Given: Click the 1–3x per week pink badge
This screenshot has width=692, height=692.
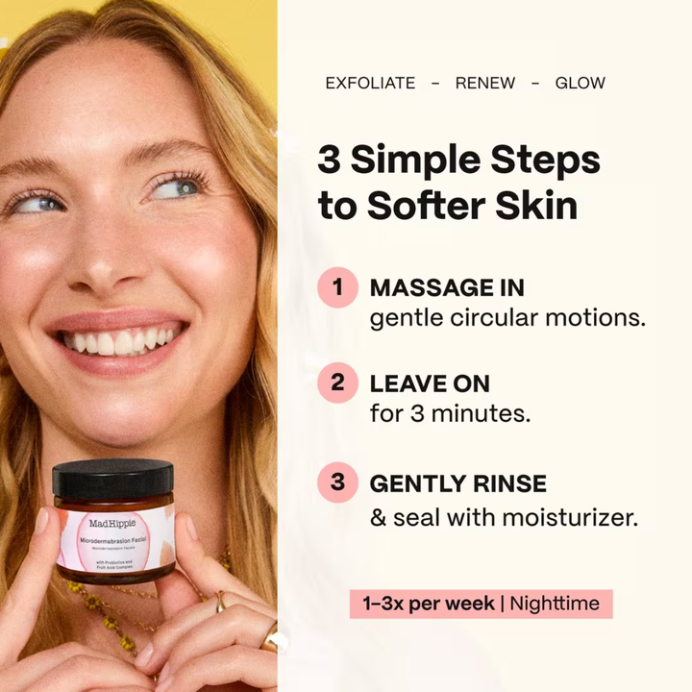Looking at the screenshot, I should coord(482,604).
